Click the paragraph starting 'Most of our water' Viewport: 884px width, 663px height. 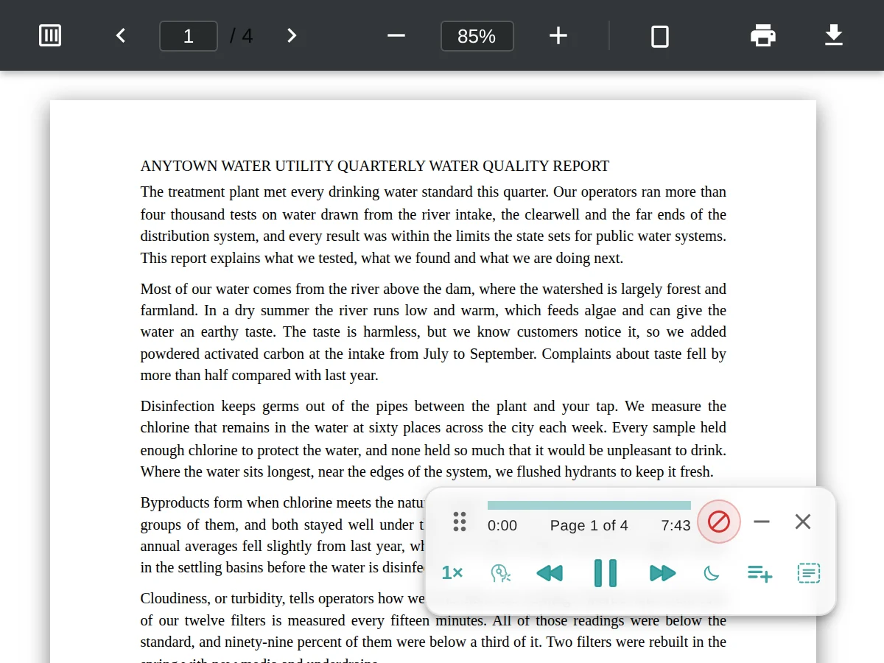coord(433,331)
